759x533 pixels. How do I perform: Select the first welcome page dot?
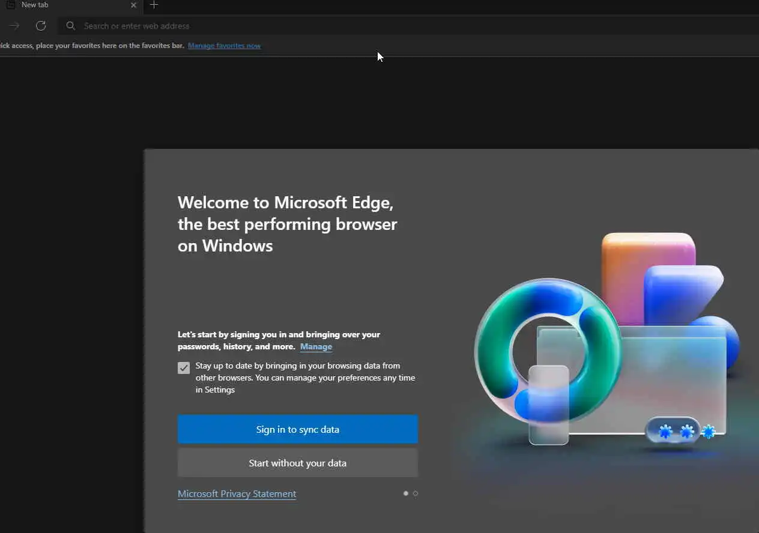coord(406,493)
